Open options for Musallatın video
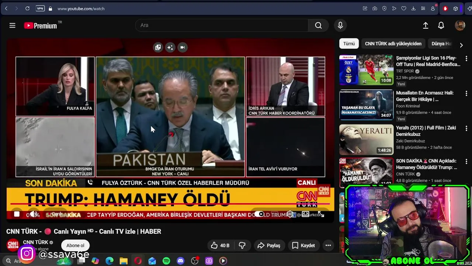 [466, 93]
